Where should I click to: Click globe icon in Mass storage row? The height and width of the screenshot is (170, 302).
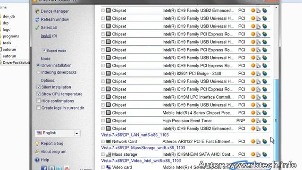(265, 154)
